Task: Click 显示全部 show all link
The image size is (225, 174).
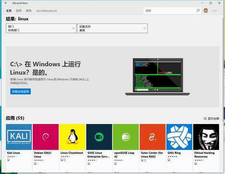Action: tap(213, 118)
